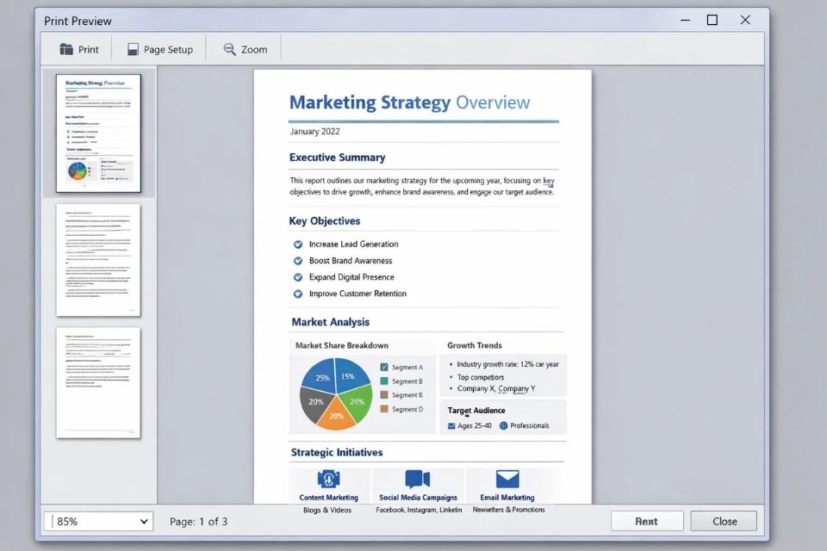Click the Segment A legend color swatch
827x551 pixels.
[x=385, y=367]
